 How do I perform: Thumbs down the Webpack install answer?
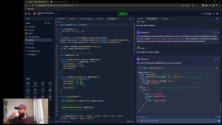point(218,32)
